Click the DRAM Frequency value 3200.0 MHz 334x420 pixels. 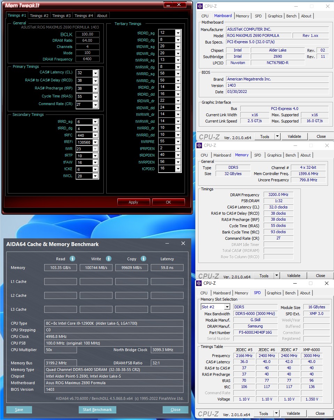pyautogui.click(x=278, y=195)
